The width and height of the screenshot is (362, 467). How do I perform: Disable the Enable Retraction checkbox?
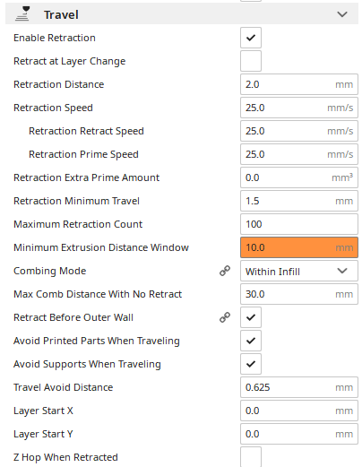tap(251, 38)
